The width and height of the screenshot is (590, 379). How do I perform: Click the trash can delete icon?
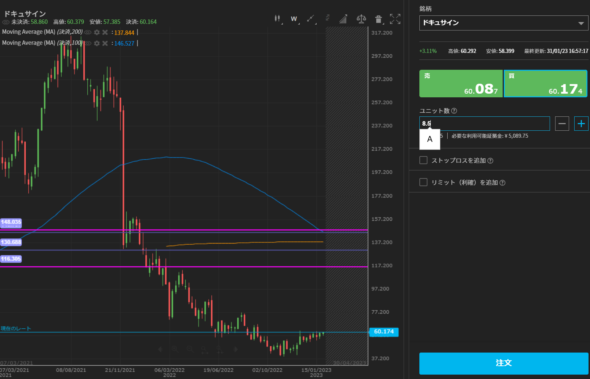378,19
